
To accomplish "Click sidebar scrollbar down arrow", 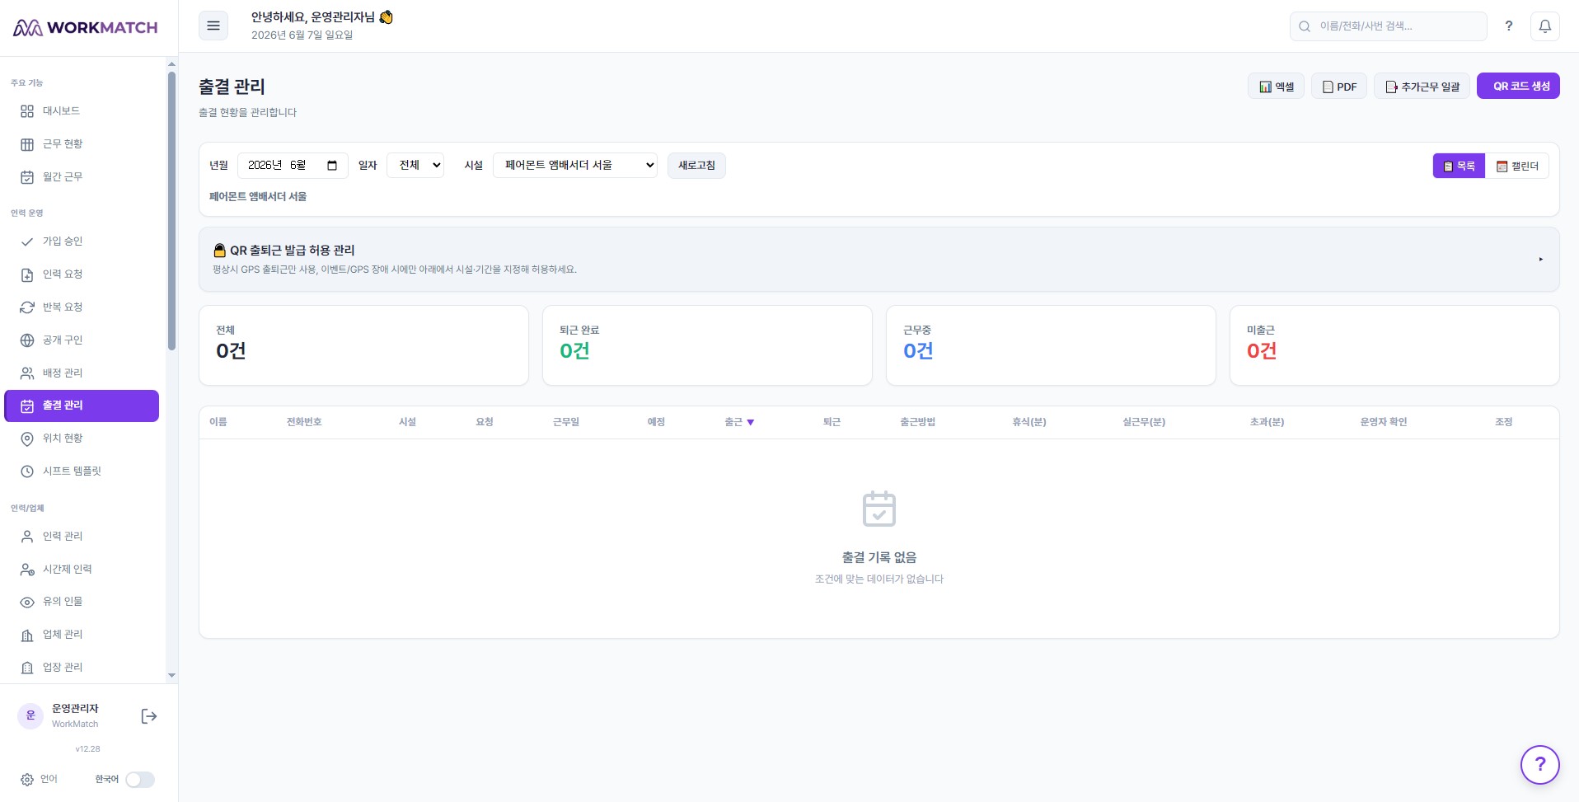I will (171, 675).
